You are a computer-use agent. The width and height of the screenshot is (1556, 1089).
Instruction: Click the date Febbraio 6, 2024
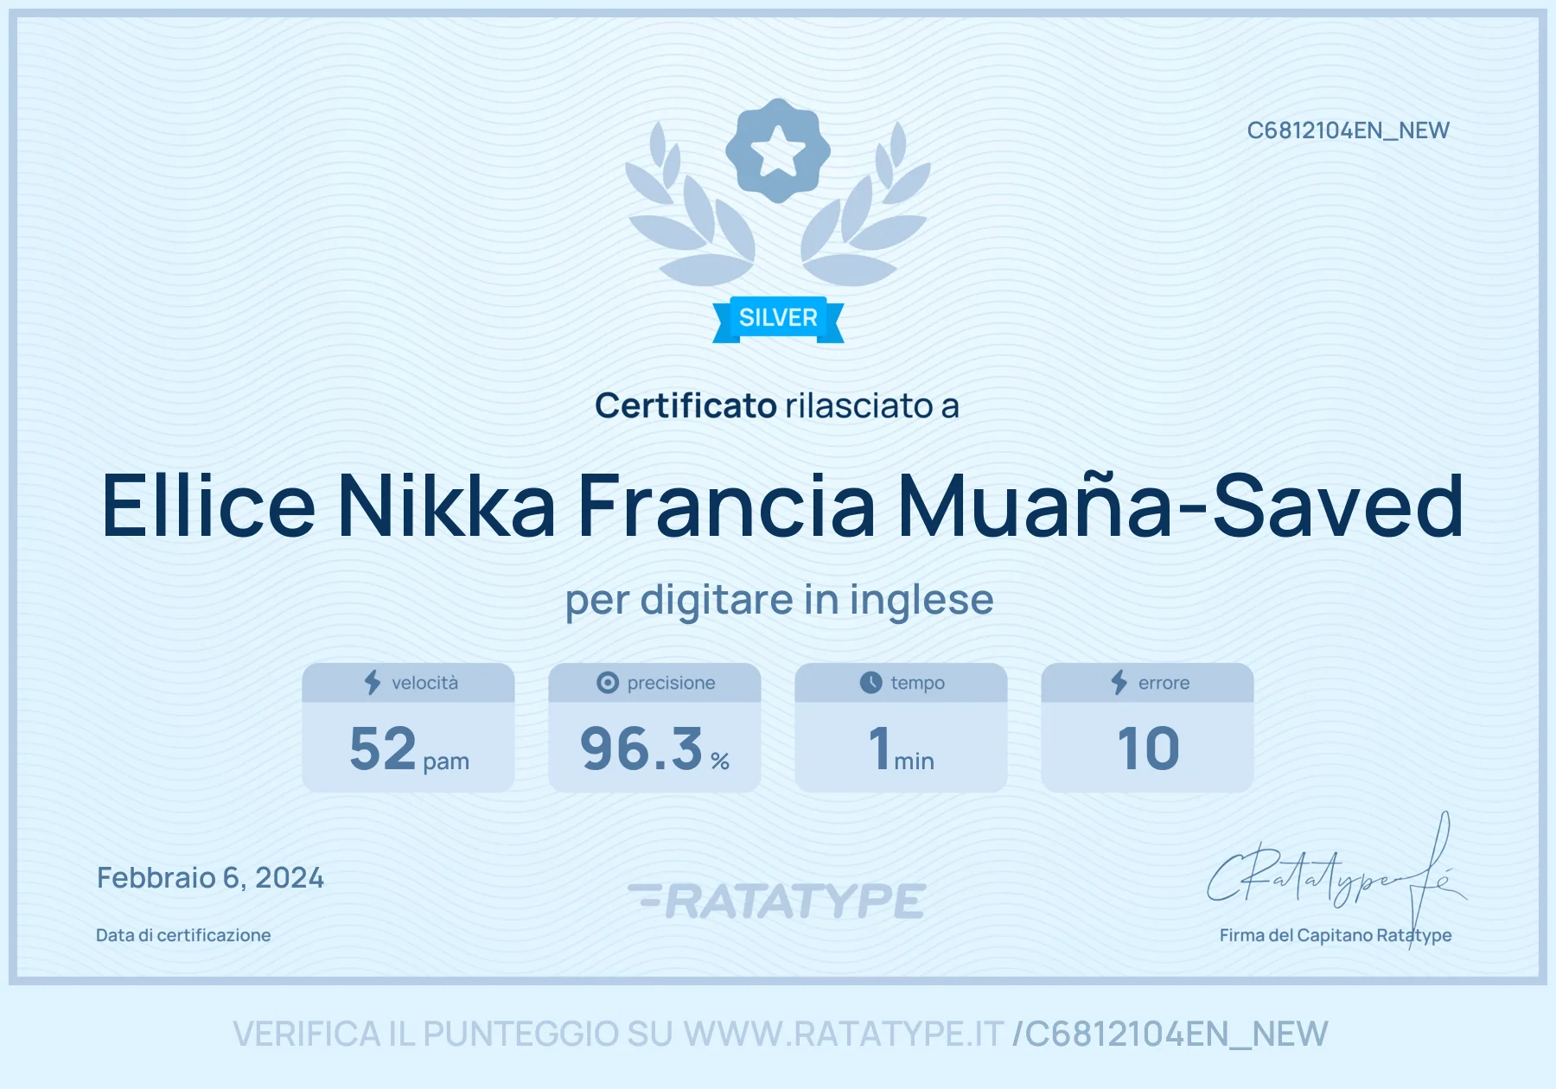(x=210, y=878)
